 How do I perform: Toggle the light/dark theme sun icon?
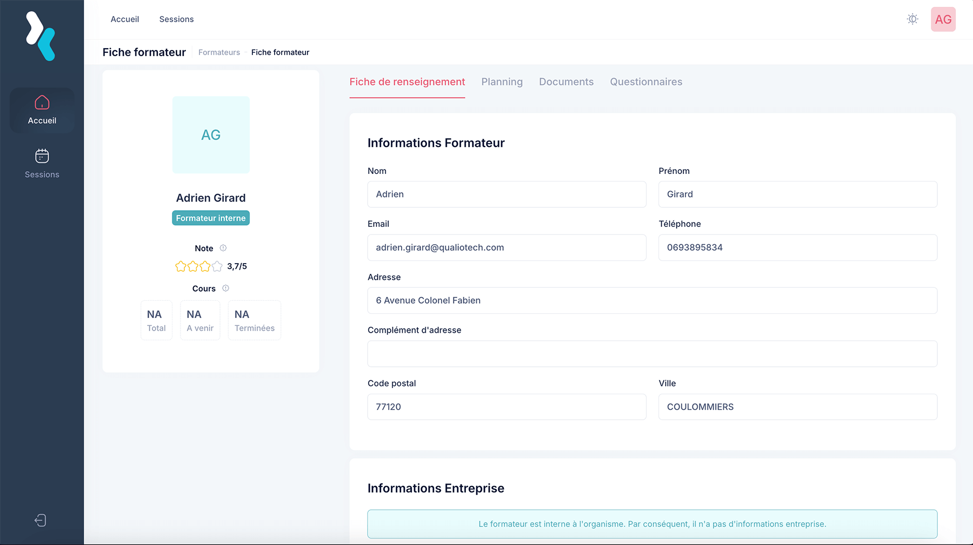click(912, 19)
